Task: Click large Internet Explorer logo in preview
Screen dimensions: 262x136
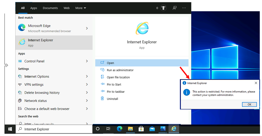Action: coord(142,28)
